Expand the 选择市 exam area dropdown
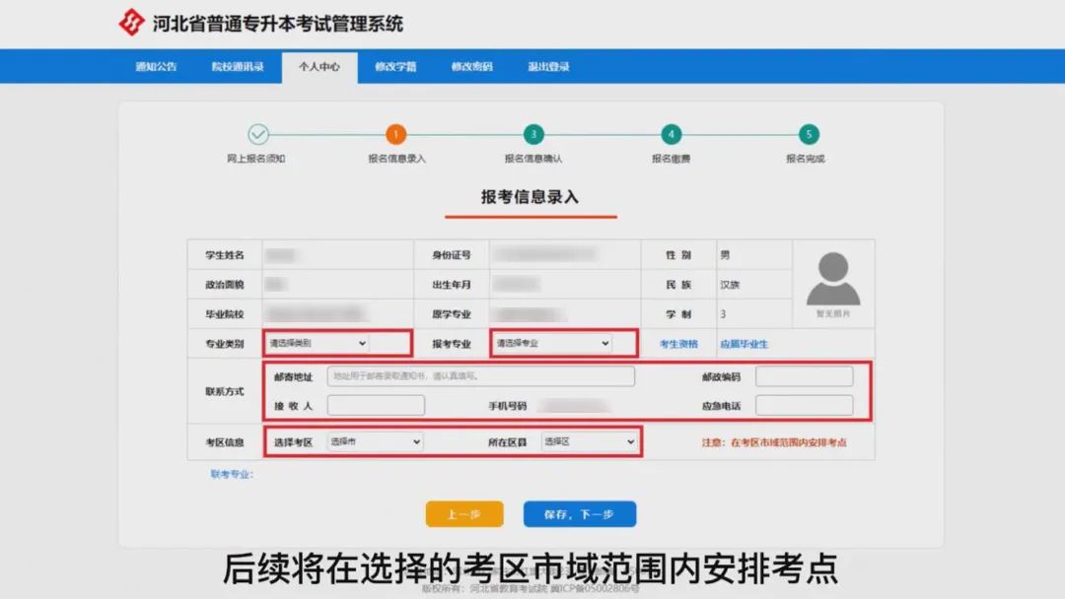The image size is (1065, 599). click(373, 441)
